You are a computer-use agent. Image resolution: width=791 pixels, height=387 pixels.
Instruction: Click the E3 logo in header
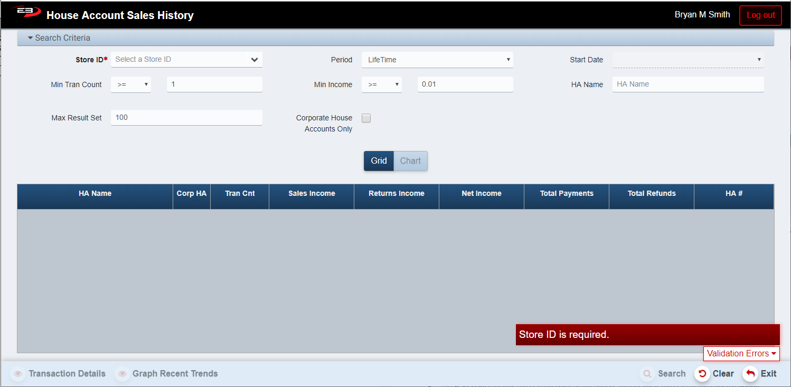click(25, 12)
